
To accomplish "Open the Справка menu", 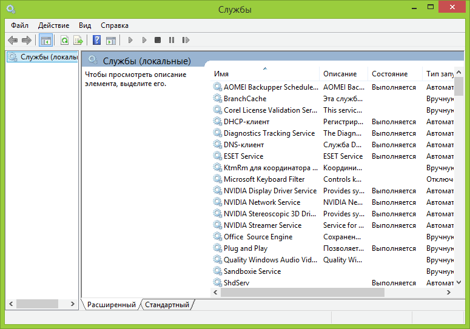I will (114, 25).
